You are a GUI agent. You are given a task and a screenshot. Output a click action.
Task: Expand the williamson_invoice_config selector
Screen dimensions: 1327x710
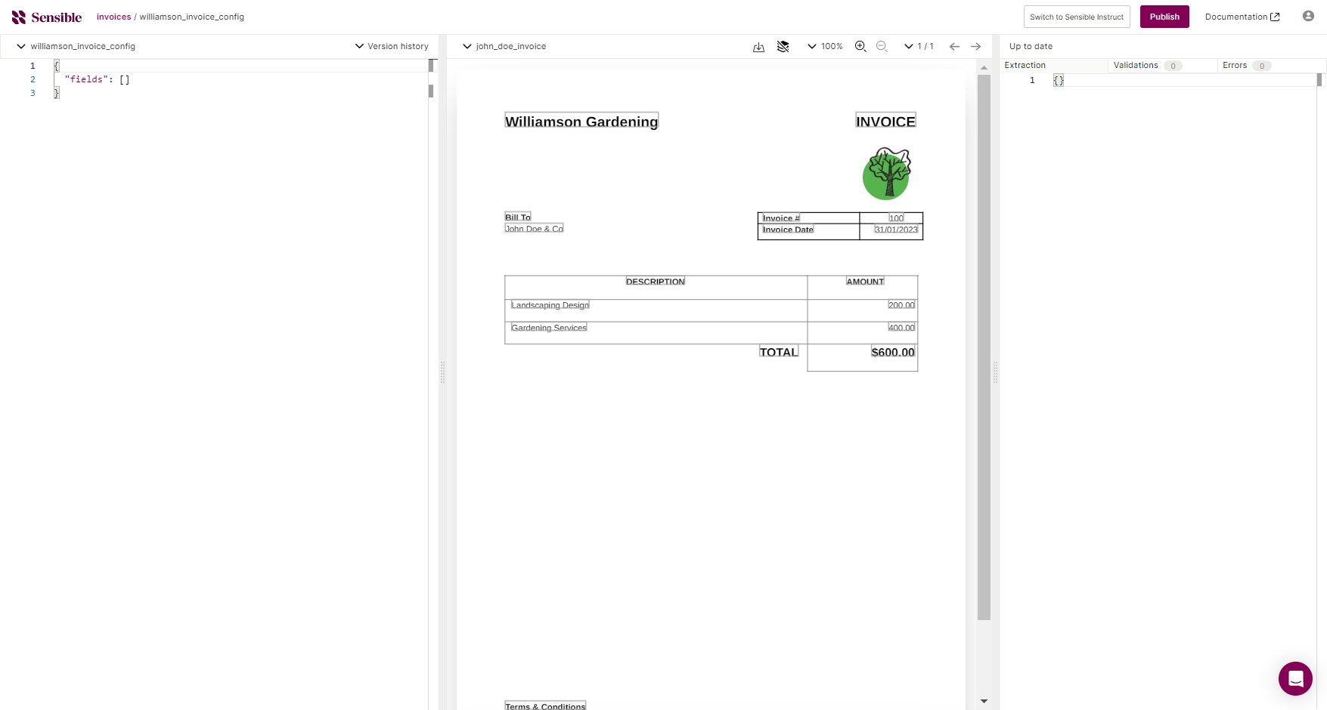[76, 46]
